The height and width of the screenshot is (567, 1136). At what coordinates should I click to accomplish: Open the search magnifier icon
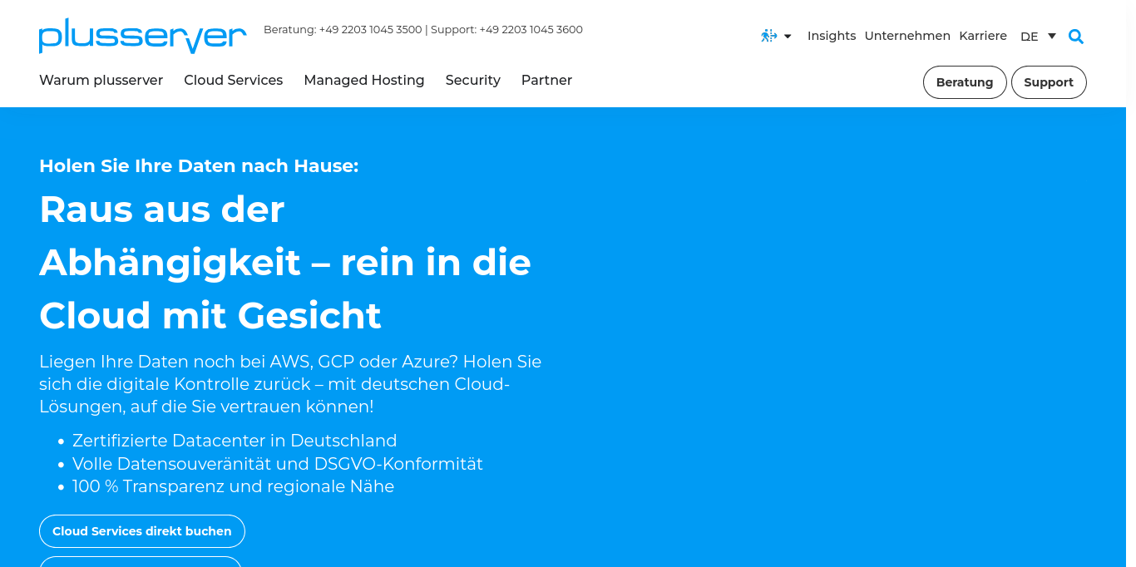(1075, 37)
